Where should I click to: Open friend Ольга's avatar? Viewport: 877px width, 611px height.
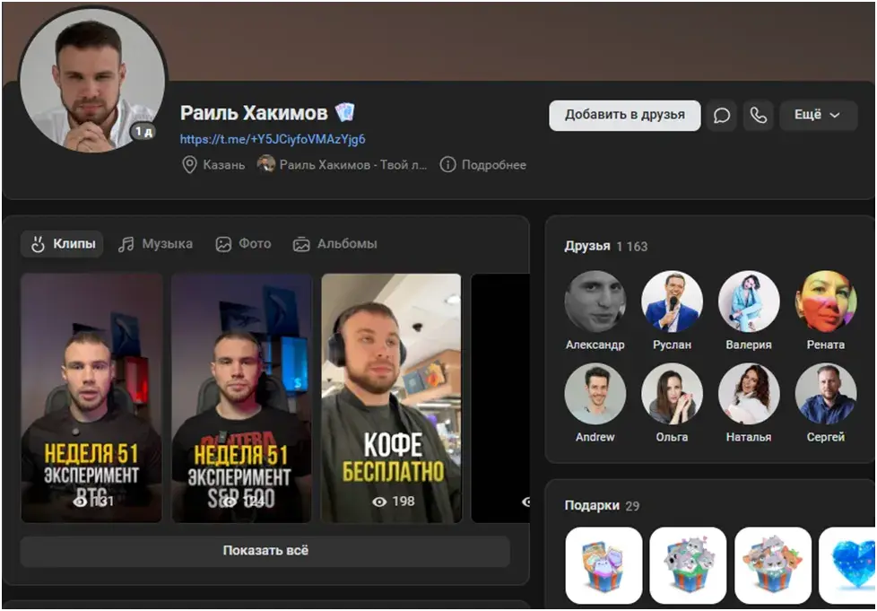[x=672, y=394]
